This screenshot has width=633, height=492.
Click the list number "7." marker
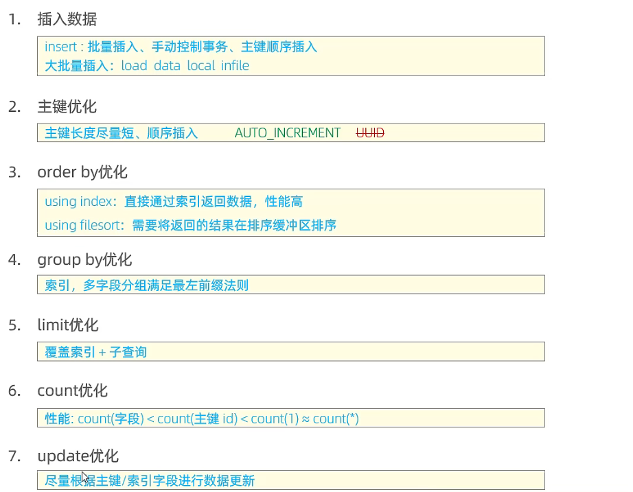[x=15, y=456]
